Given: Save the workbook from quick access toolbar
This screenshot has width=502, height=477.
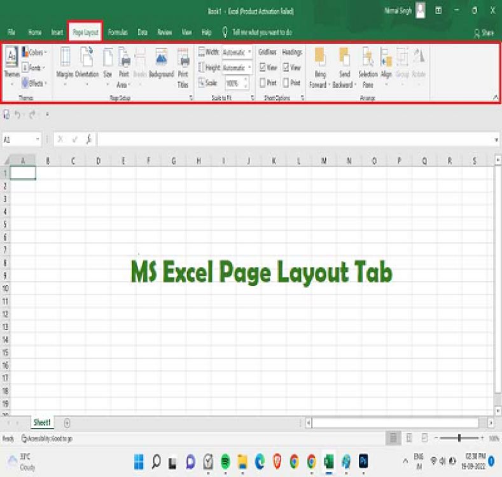Looking at the screenshot, I should pyautogui.click(x=6, y=114).
